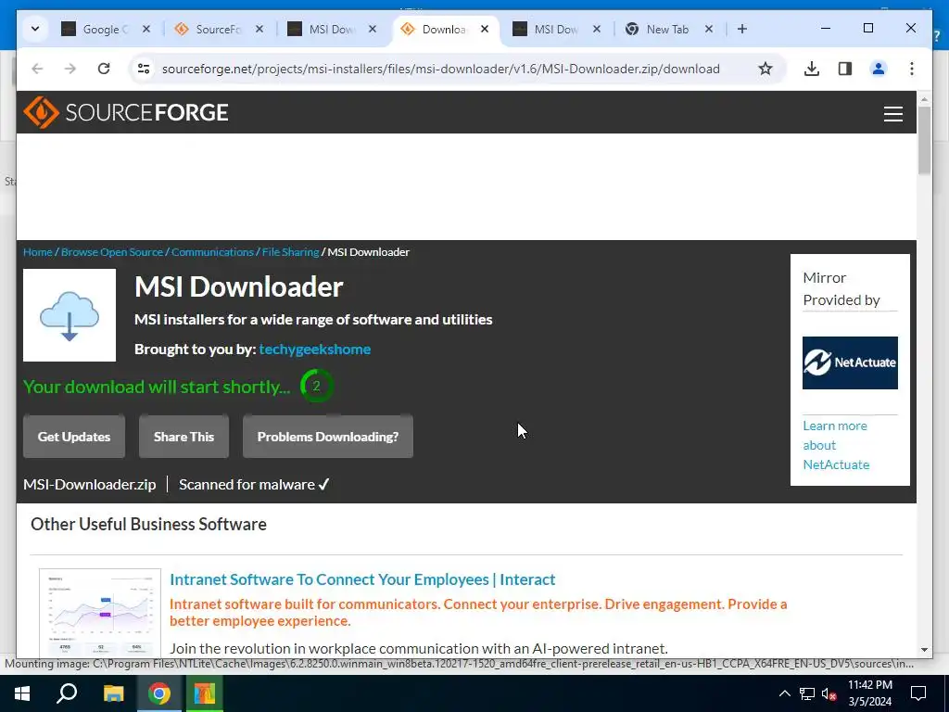Click the Share This button
The width and height of the screenshot is (949, 712).
coord(184,437)
